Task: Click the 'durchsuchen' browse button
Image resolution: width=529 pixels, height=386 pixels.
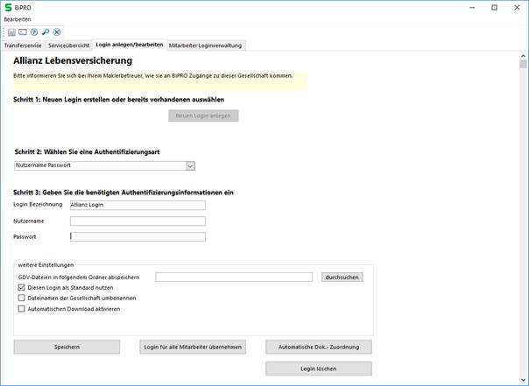Action: click(342, 277)
